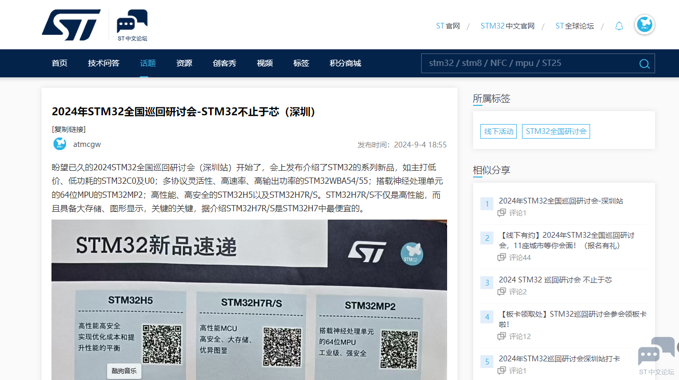Open similar post 2024年STM32全国巡回研讨会-深圳站
Screen dimensions: 679x380
[561, 201]
